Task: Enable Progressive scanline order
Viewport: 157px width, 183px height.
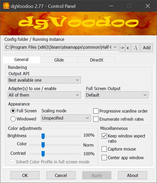Action: pyautogui.click(x=96, y=111)
